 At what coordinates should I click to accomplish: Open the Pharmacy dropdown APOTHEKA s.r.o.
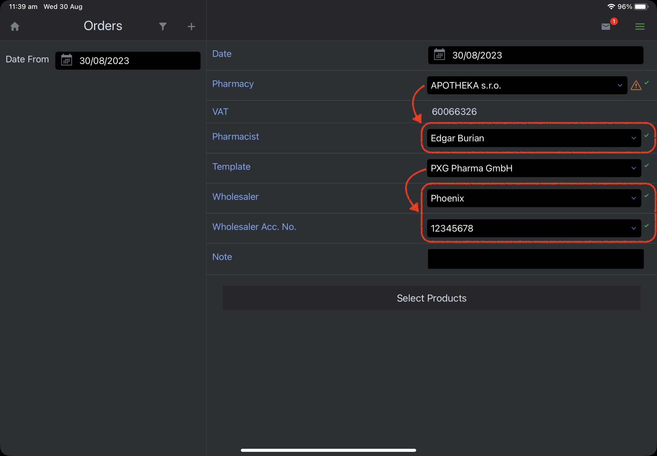pyautogui.click(x=527, y=85)
